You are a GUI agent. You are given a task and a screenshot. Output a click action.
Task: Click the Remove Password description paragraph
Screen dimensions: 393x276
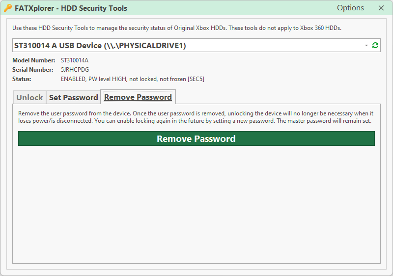pyautogui.click(x=196, y=117)
